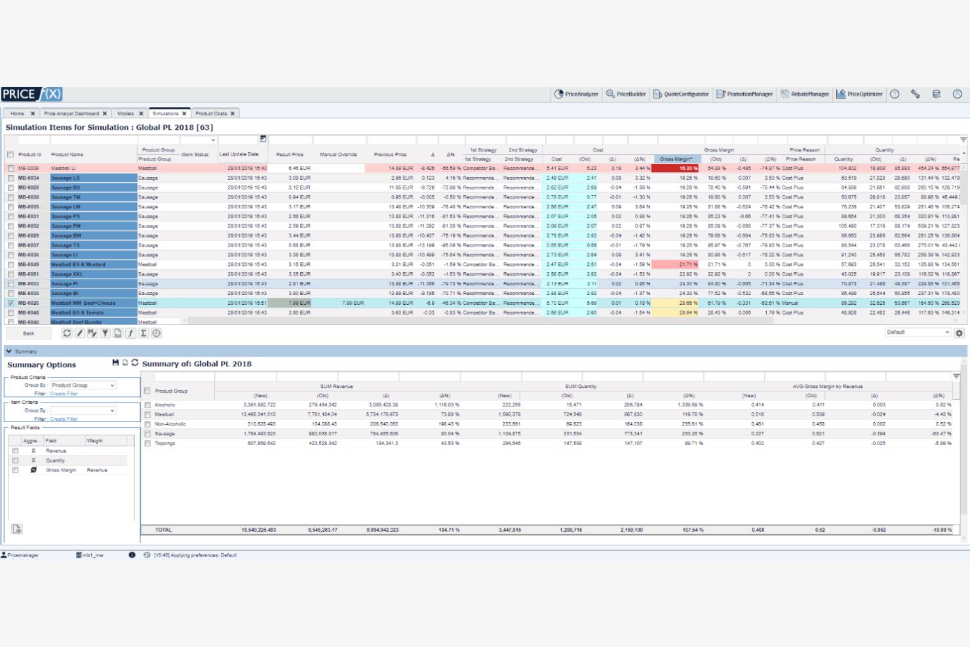Screen dimensions: 970x647
Task: Select the mass edit (M pencil) toolbar icon
Action: (x=92, y=333)
